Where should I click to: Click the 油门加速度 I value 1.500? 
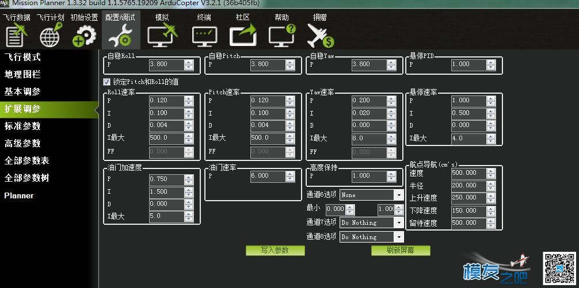[166, 192]
